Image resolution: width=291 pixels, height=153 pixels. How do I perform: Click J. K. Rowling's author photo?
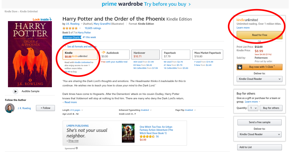[x=10, y=108]
